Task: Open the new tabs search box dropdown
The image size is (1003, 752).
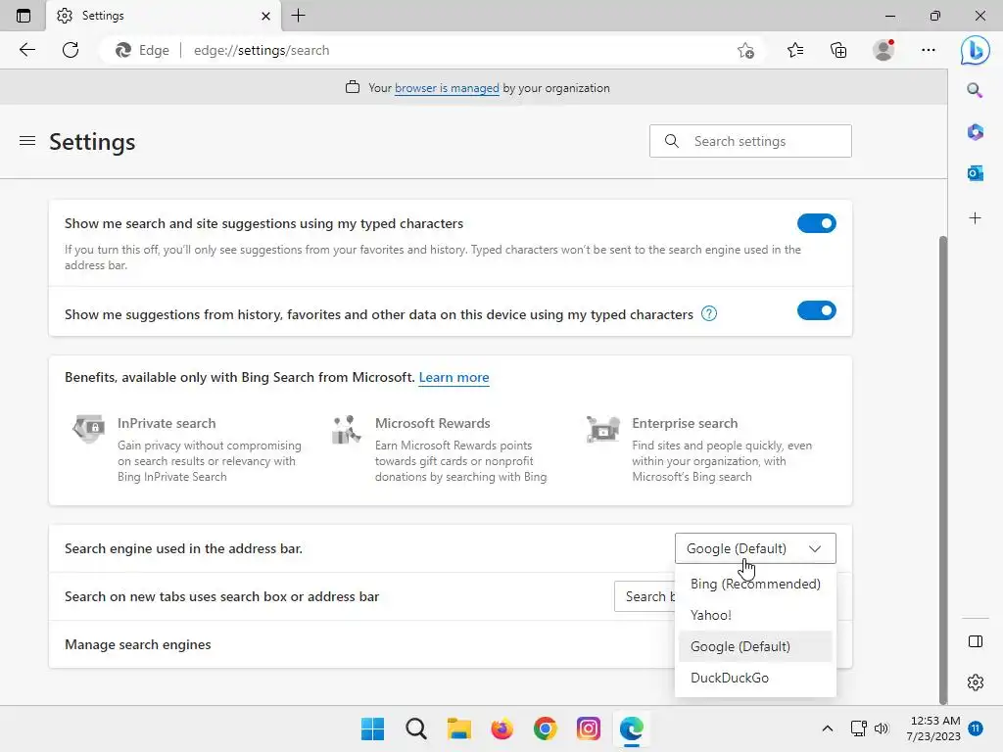Action: click(645, 596)
